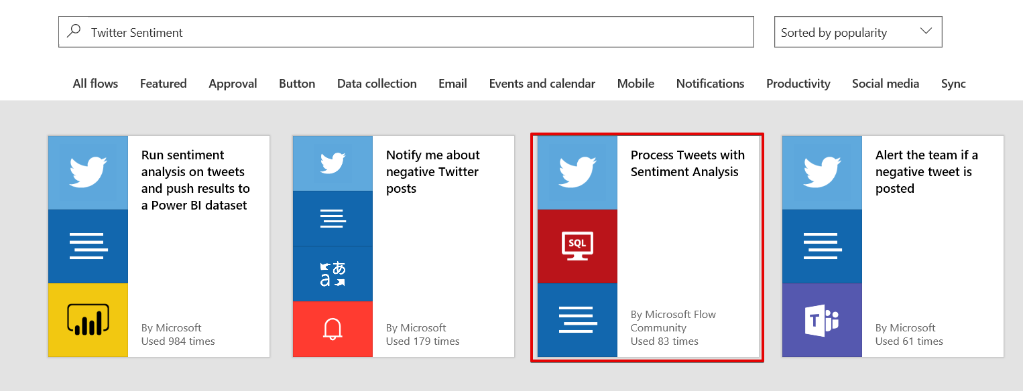Click the search magnifier icon

[74, 31]
